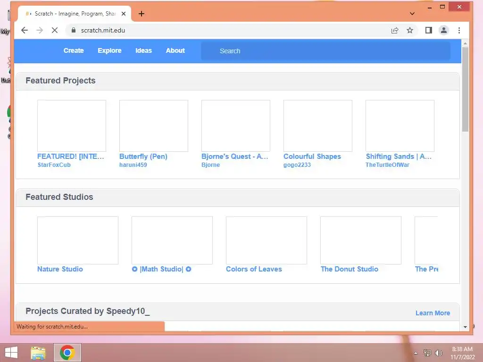Open Butterfly (Pen) project link
Screen dimensions: 483x362
tap(143, 156)
